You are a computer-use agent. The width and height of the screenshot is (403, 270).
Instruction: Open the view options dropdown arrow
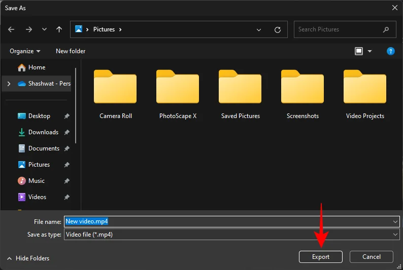coord(370,51)
